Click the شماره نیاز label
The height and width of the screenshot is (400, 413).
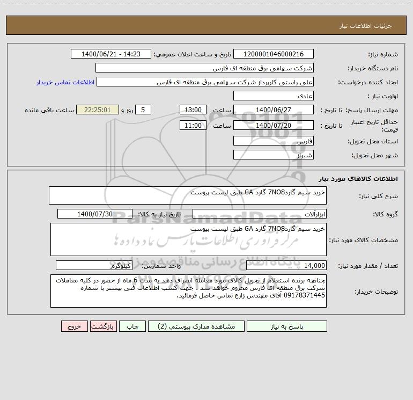(383, 54)
